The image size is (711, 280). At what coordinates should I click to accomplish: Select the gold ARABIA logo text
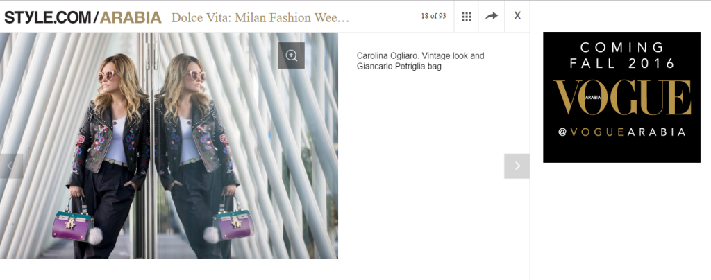[x=131, y=17]
